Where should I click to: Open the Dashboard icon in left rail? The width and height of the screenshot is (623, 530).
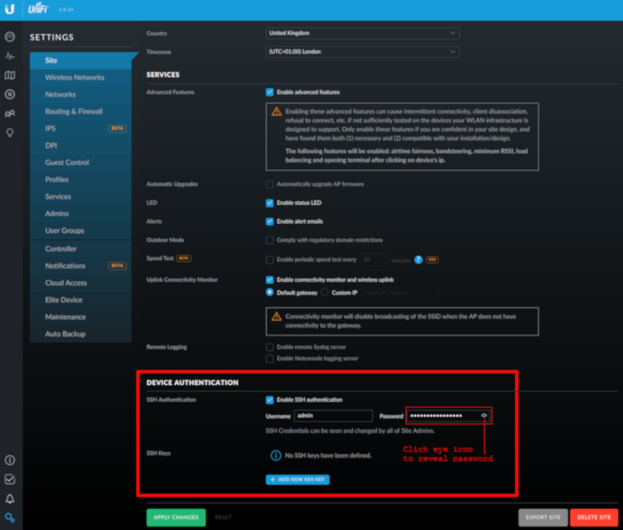point(10,37)
